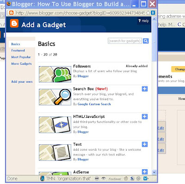Click the third Edit link in the background window
Screen dimensions: 185x184
pos(161,150)
